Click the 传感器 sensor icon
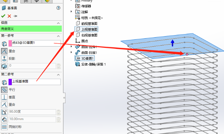224x134 pixels. tap(78, 6)
